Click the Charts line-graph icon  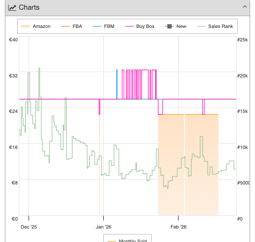[x=12, y=8]
